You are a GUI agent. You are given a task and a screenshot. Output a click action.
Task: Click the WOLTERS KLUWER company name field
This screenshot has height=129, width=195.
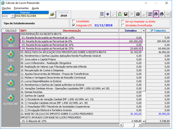coord(32,16)
